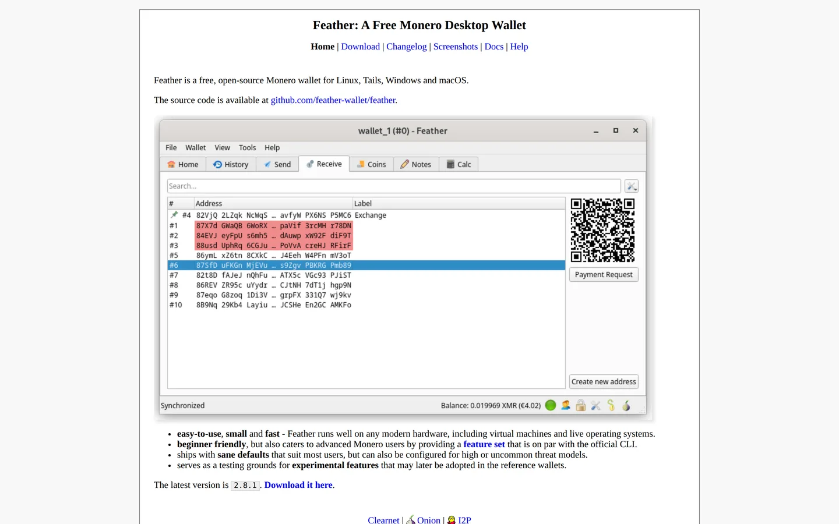
Task: Open the Onion footer link
Action: [x=429, y=520]
